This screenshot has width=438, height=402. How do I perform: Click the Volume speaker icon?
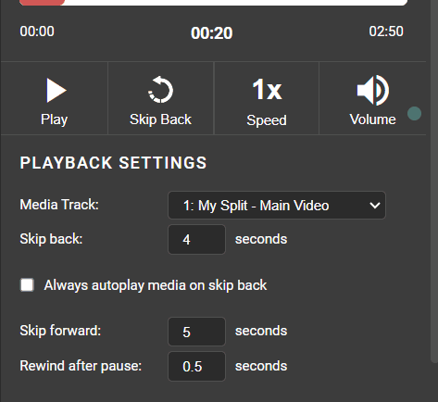point(372,90)
